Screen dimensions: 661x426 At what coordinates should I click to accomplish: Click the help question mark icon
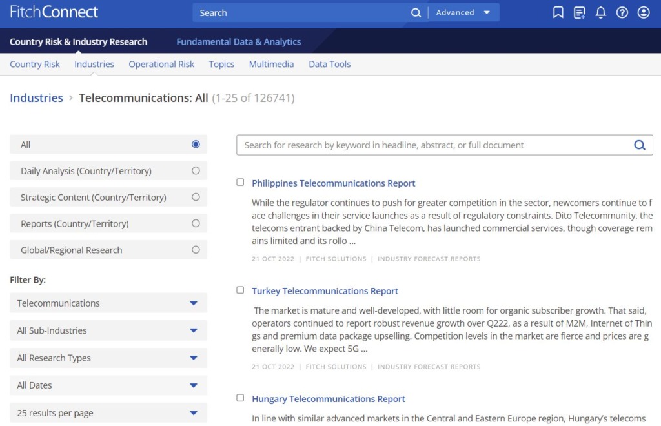(622, 13)
